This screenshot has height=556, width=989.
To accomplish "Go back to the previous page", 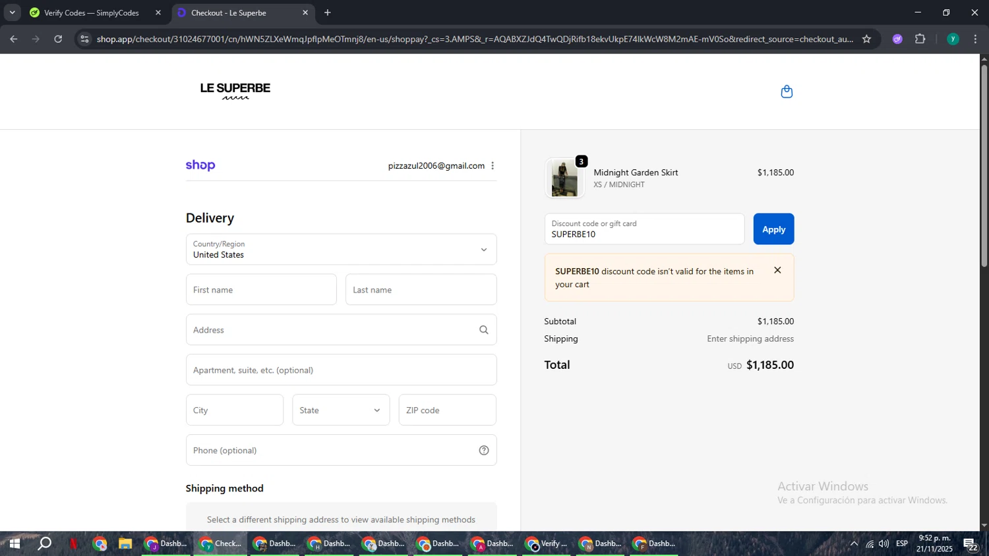I will (14, 39).
